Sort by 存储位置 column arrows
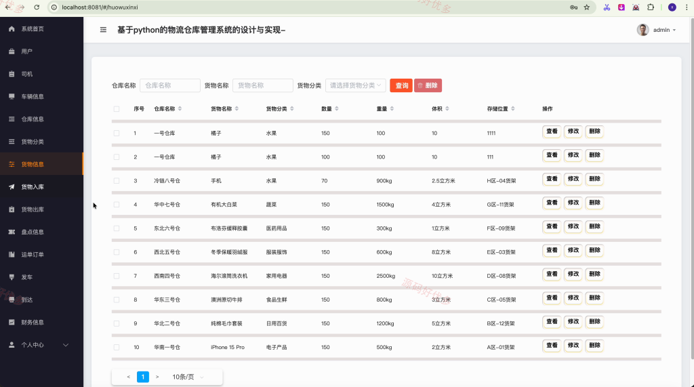 (512, 108)
